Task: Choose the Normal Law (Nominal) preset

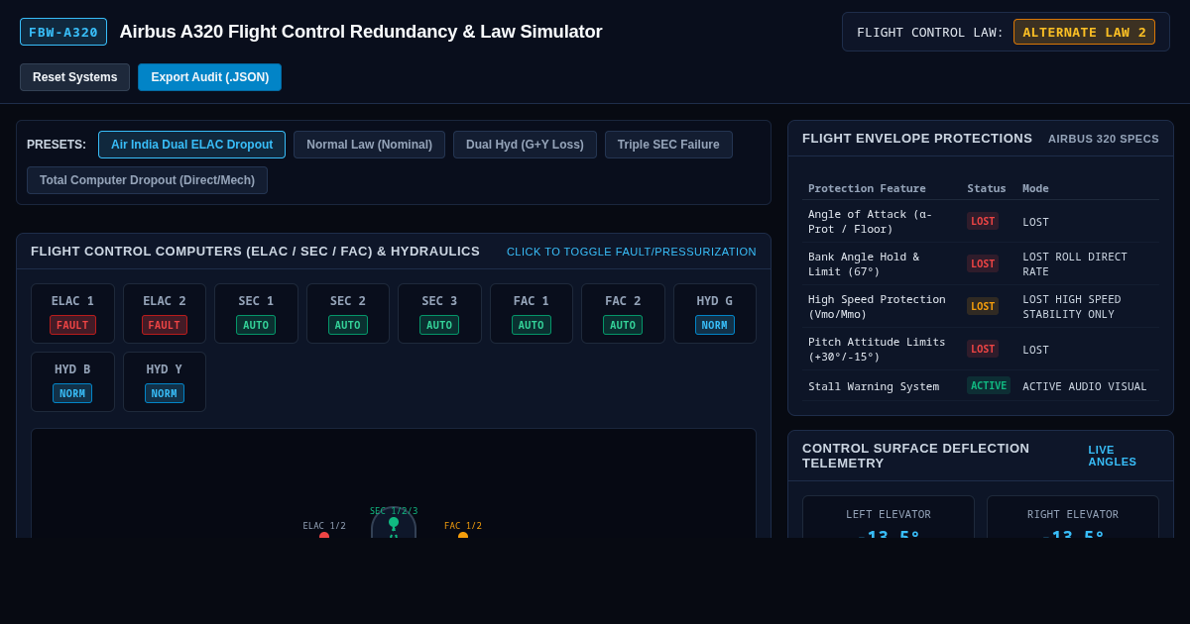Action: click(x=369, y=145)
